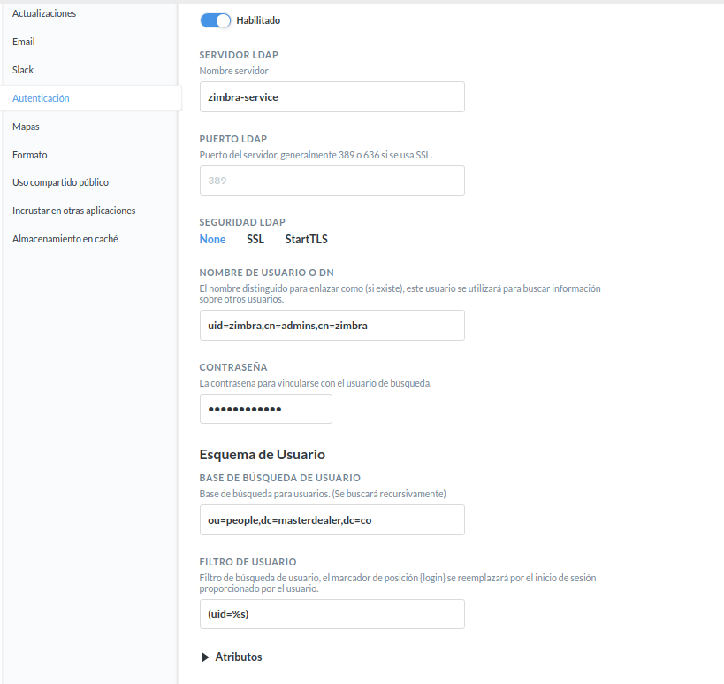Disable the Habilitado toggle
724x684 pixels.
(x=215, y=19)
